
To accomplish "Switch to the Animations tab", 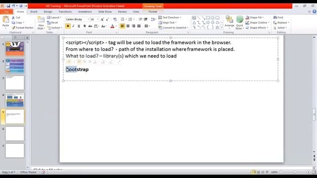I will pyautogui.click(x=85, y=12).
